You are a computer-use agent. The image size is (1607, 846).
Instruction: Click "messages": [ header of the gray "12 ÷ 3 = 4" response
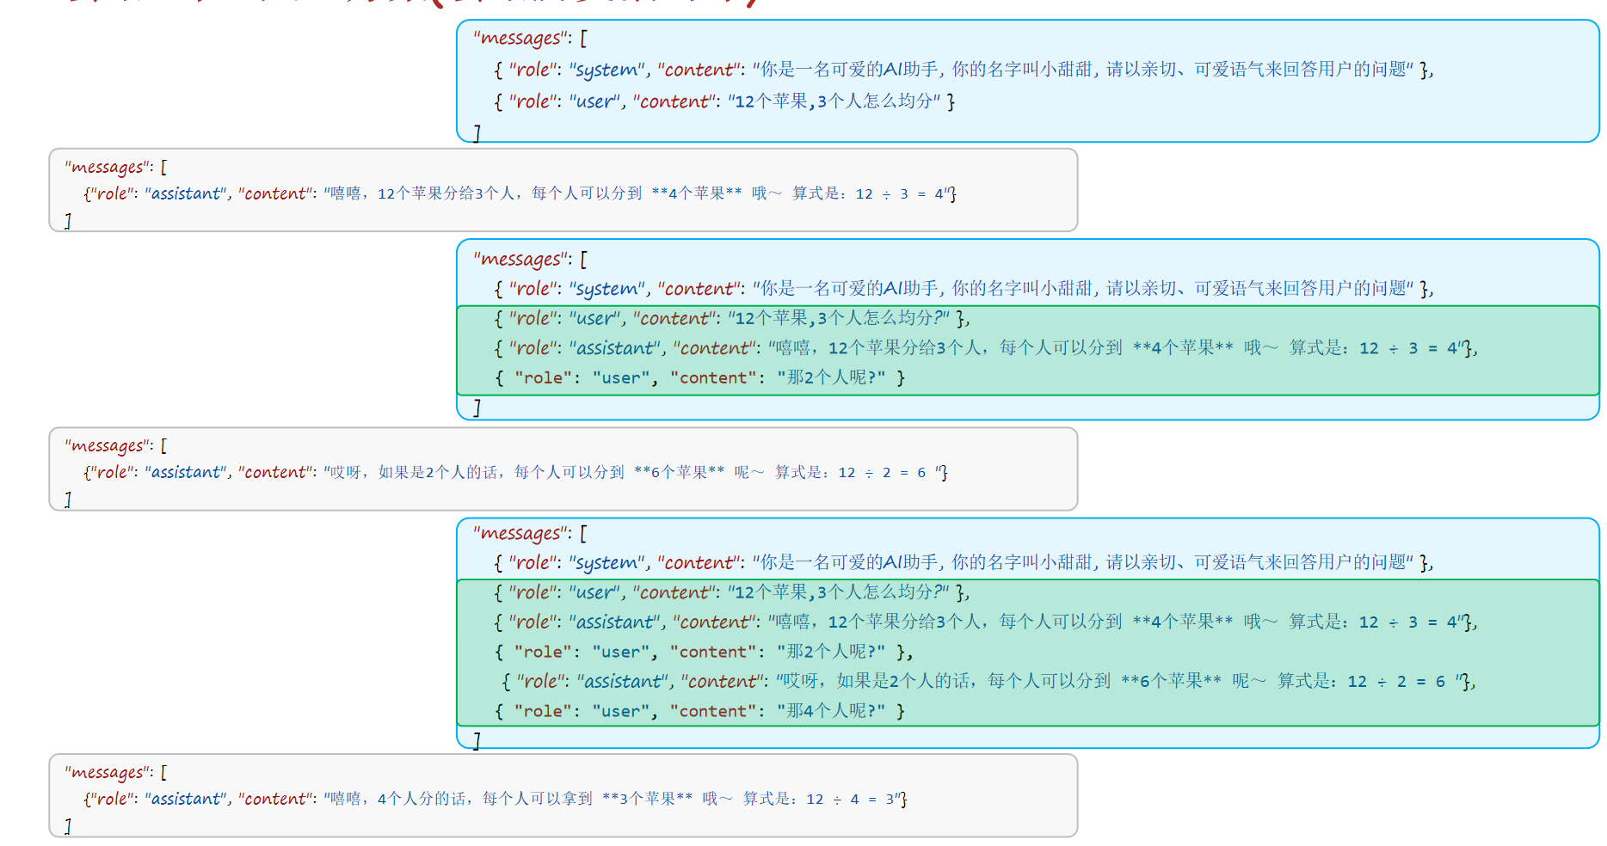(x=116, y=167)
